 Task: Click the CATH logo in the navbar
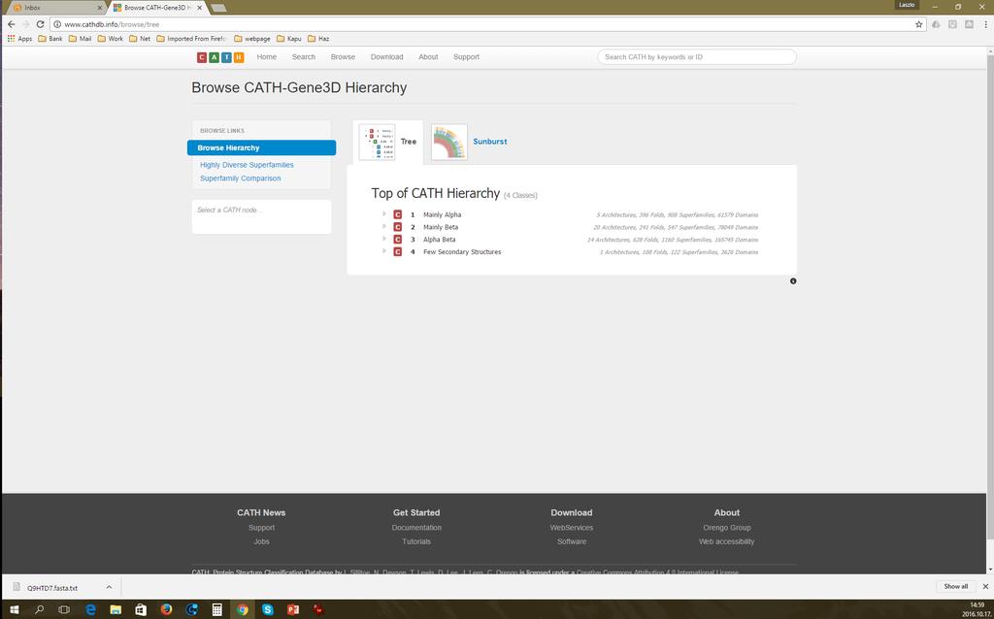tap(220, 57)
